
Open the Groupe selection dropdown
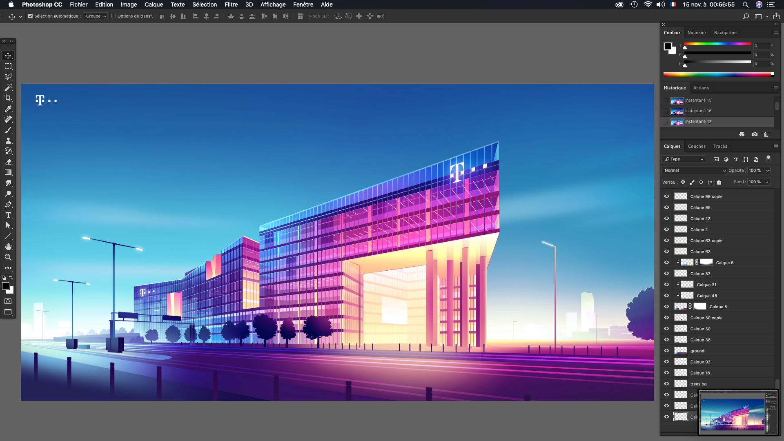(x=96, y=16)
